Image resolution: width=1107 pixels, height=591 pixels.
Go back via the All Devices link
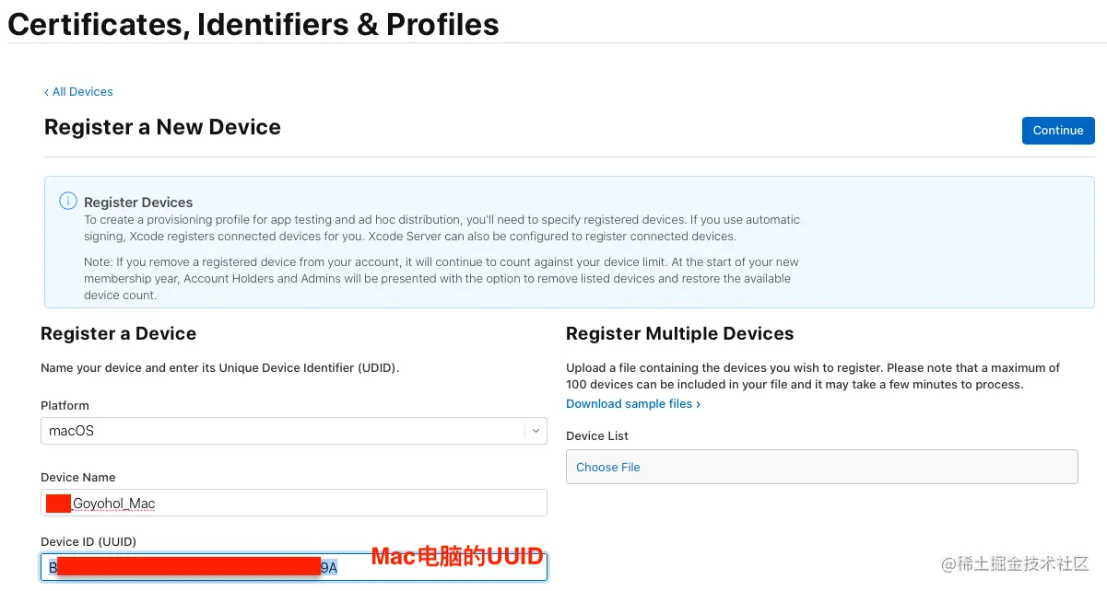[78, 92]
